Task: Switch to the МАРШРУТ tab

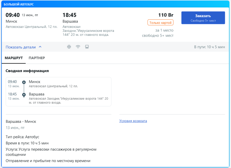Action: pyautogui.click(x=14, y=58)
